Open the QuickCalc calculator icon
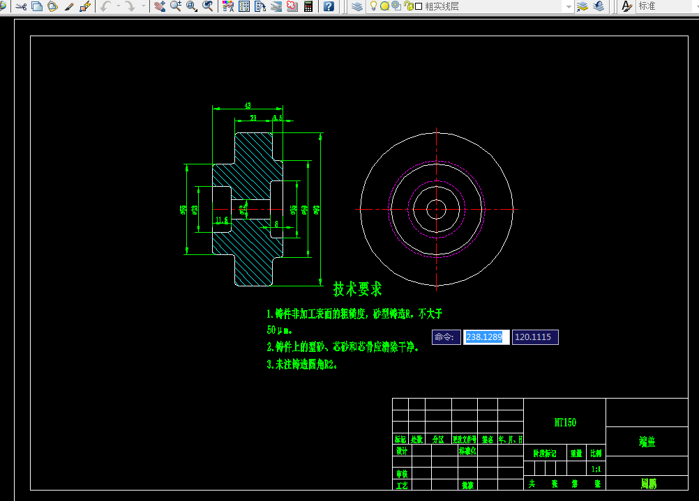 coord(308,6)
